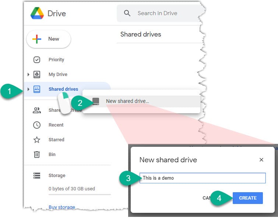Click the Bin trash icon
Image resolution: width=278 pixels, height=218 pixels.
pyautogui.click(x=37, y=155)
